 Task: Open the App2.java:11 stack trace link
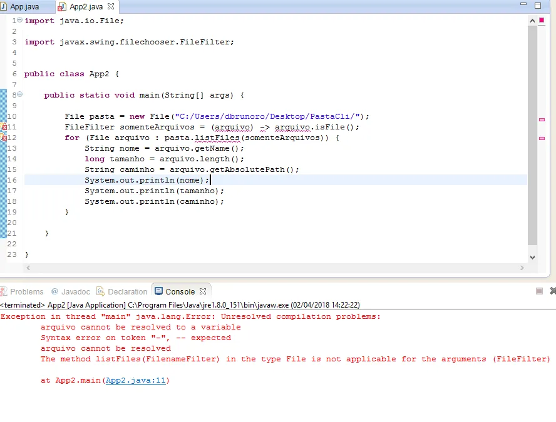[x=136, y=380]
